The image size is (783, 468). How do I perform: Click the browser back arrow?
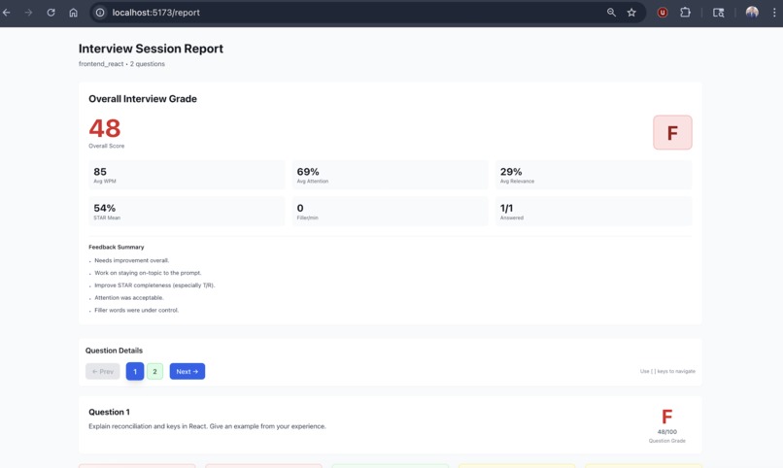click(7, 13)
